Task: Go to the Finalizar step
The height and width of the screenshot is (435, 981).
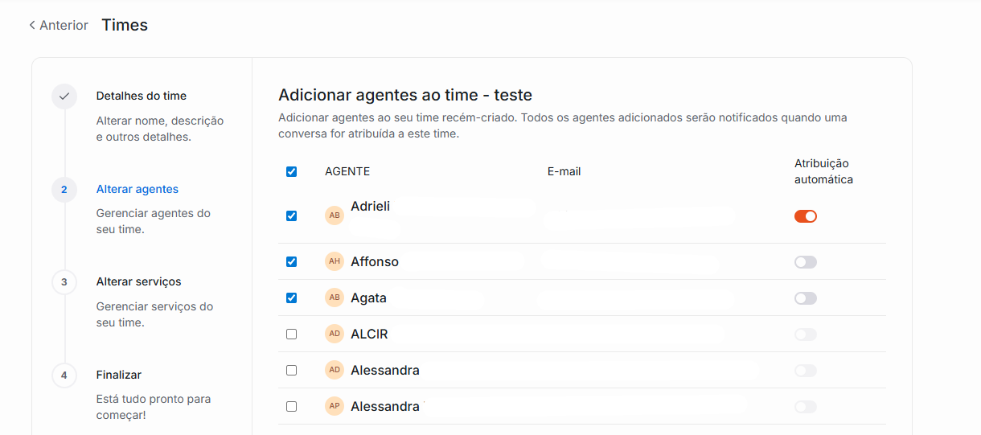Action: click(x=119, y=375)
